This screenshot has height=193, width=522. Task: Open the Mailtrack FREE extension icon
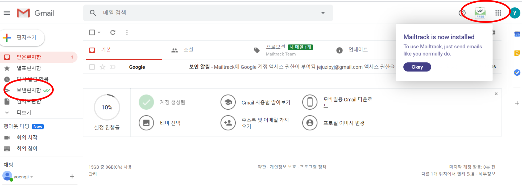click(480, 13)
